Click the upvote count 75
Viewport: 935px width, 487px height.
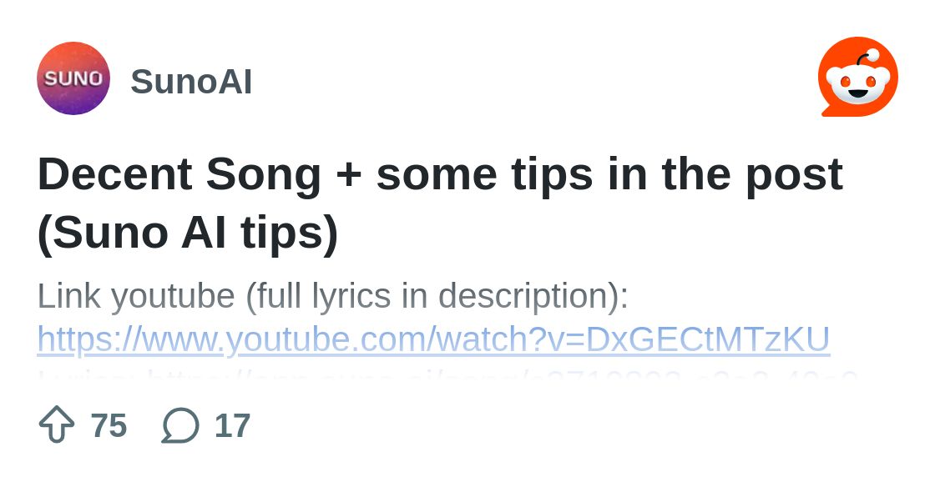109,425
